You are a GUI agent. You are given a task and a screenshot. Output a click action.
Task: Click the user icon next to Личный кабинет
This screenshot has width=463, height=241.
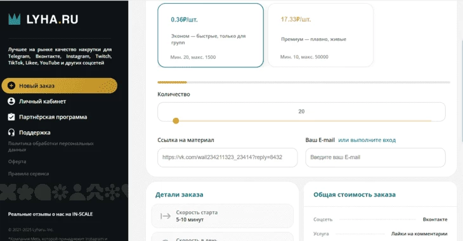pyautogui.click(x=11, y=101)
